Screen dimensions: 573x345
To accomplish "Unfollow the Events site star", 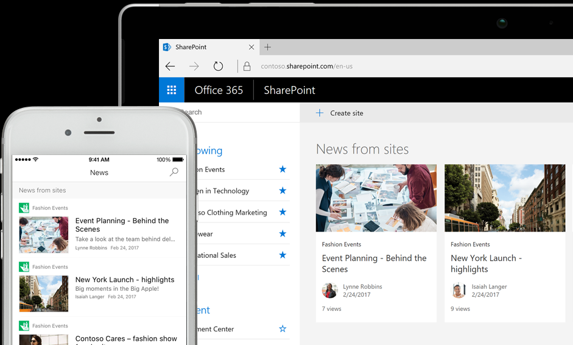I will pos(283,169).
